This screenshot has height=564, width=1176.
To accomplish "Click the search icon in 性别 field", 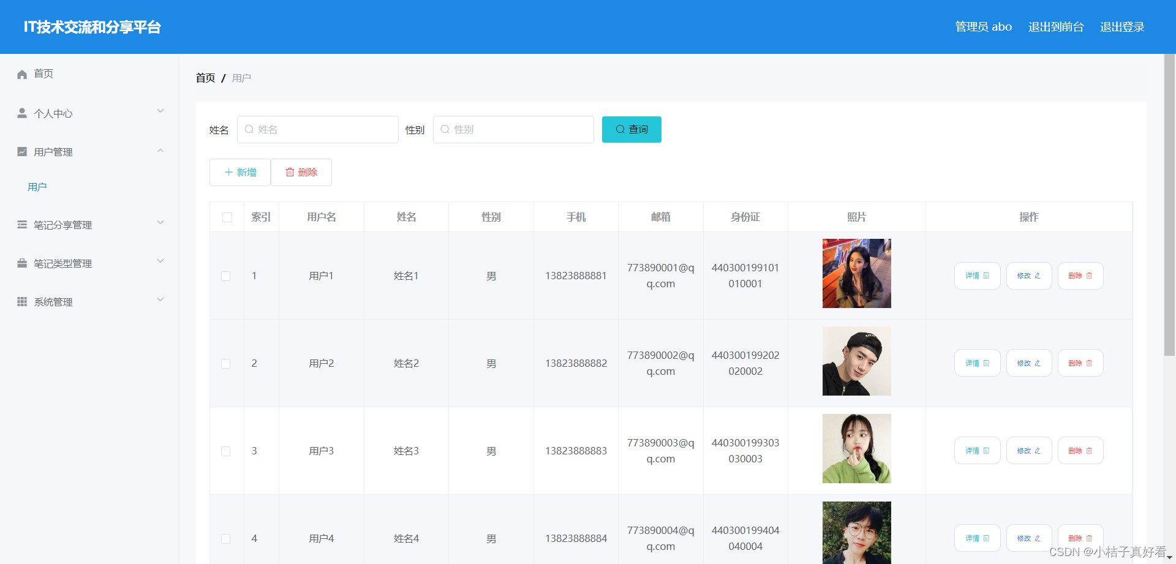I will coord(445,129).
